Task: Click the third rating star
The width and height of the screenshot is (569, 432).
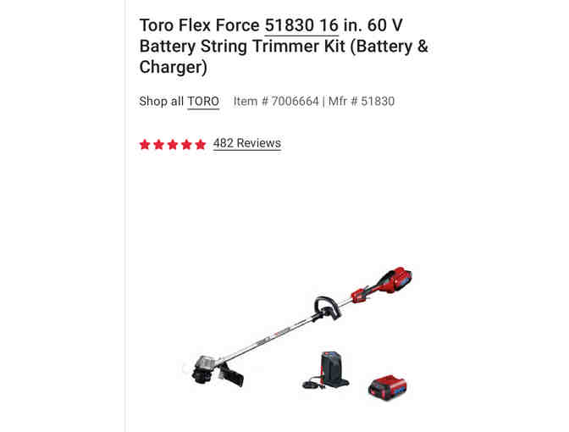Action: pos(173,145)
